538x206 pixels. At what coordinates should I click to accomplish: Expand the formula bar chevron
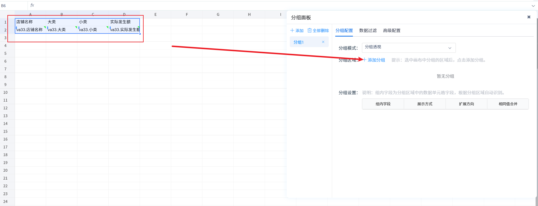click(533, 6)
